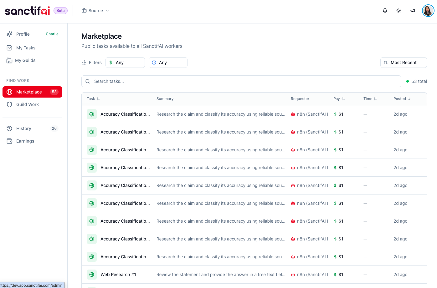
Task: Click the History clock icon
Action: [10, 128]
